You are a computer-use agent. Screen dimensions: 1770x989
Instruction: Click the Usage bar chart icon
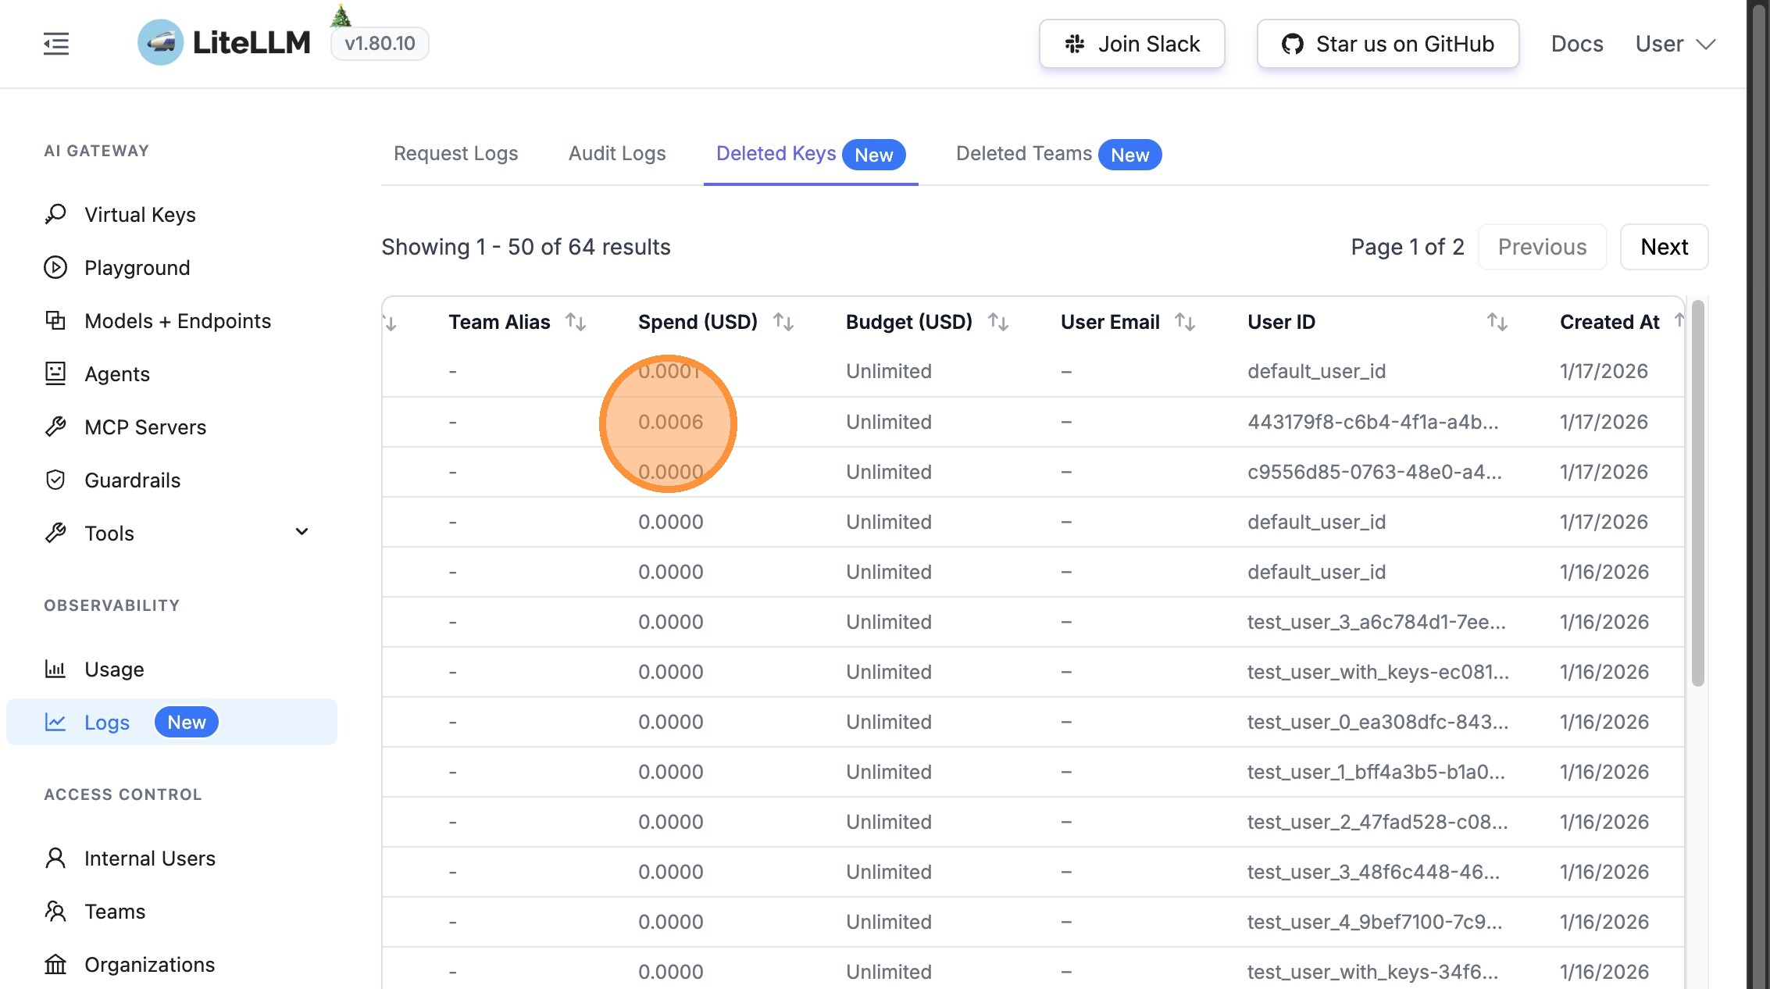[x=55, y=669]
